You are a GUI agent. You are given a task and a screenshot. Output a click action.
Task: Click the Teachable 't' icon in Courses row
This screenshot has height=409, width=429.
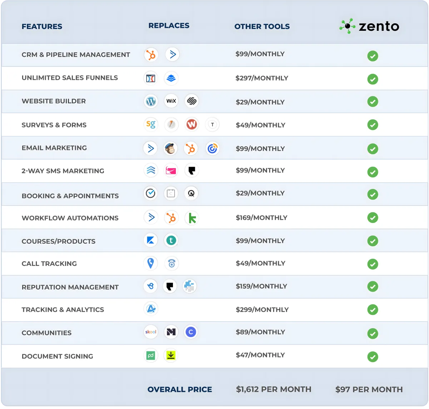click(x=171, y=240)
